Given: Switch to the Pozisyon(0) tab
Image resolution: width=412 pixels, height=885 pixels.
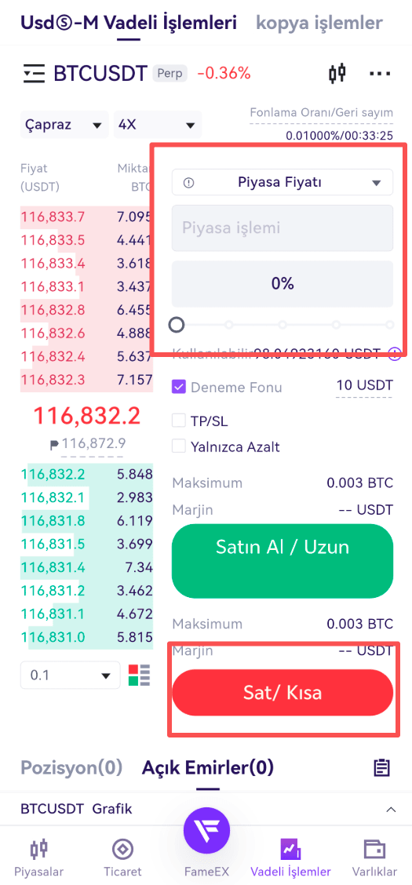Looking at the screenshot, I should 71,767.
